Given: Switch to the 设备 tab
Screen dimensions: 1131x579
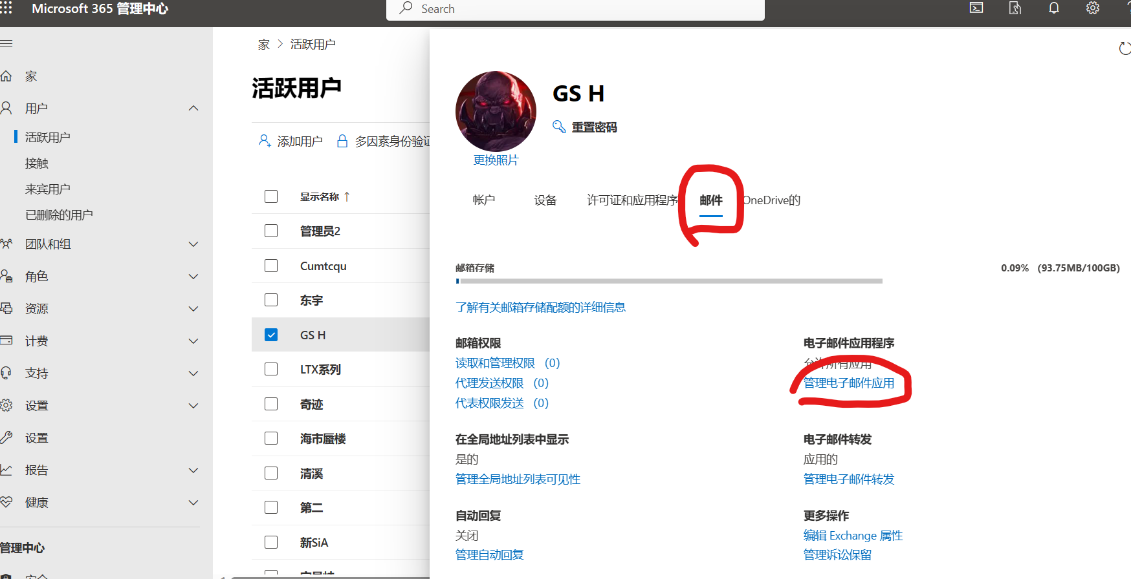Looking at the screenshot, I should coord(545,200).
